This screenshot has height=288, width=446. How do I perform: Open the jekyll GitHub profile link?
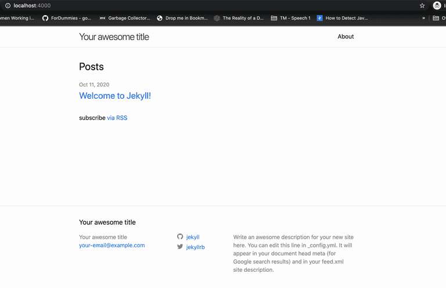(x=193, y=237)
